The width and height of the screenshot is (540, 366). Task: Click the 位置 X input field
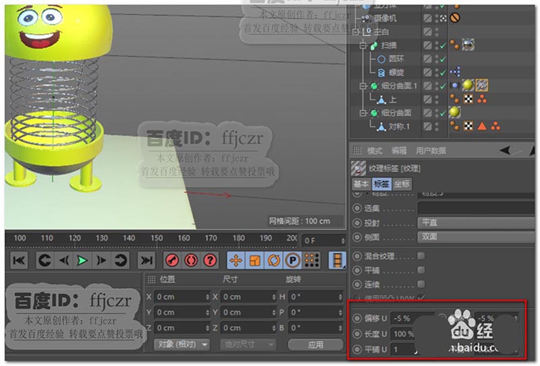coord(182,297)
